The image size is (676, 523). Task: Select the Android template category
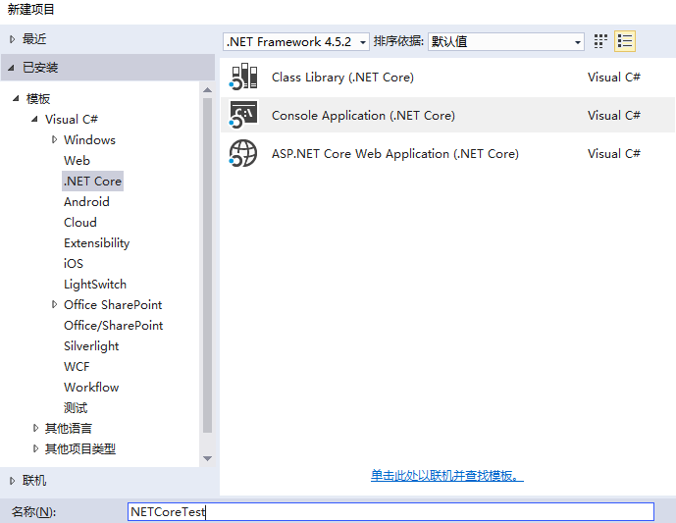[x=86, y=202]
